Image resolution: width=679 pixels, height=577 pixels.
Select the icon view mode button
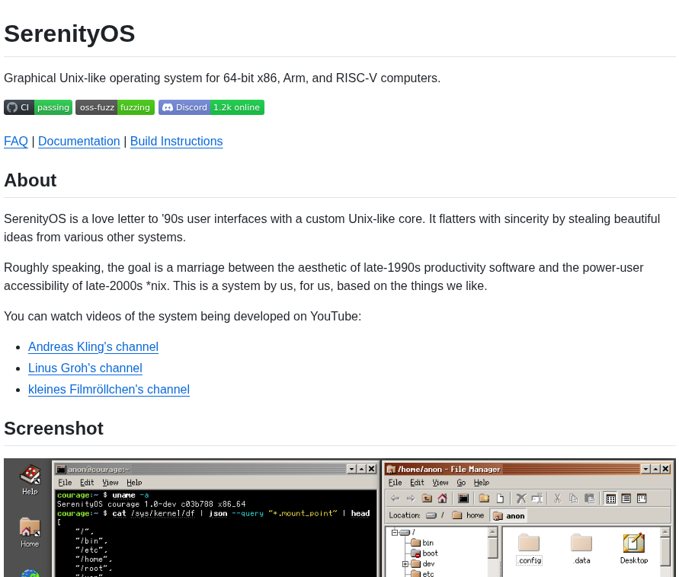pyautogui.click(x=610, y=499)
